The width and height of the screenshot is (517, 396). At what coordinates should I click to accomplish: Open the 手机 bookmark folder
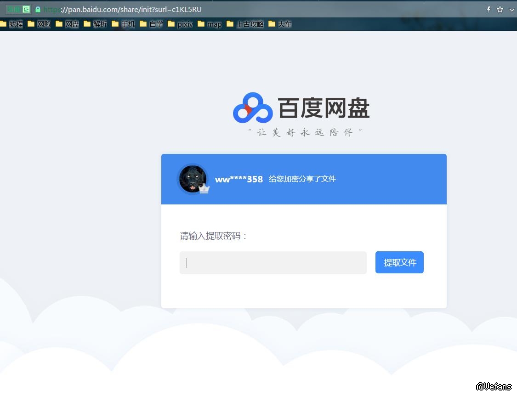tap(124, 24)
